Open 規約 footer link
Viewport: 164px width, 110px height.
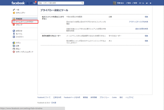pyautogui.click(x=121, y=97)
